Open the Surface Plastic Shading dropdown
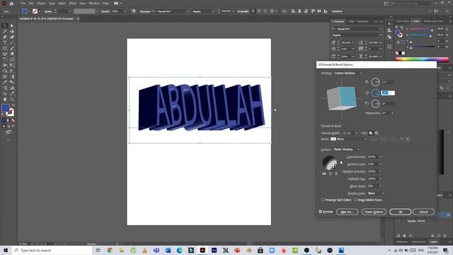Viewport: 453px width, 255px height. pyautogui.click(x=347, y=149)
